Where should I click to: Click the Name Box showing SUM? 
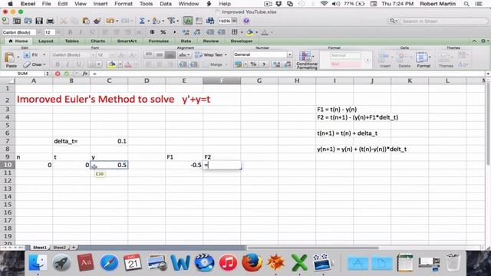click(x=22, y=74)
